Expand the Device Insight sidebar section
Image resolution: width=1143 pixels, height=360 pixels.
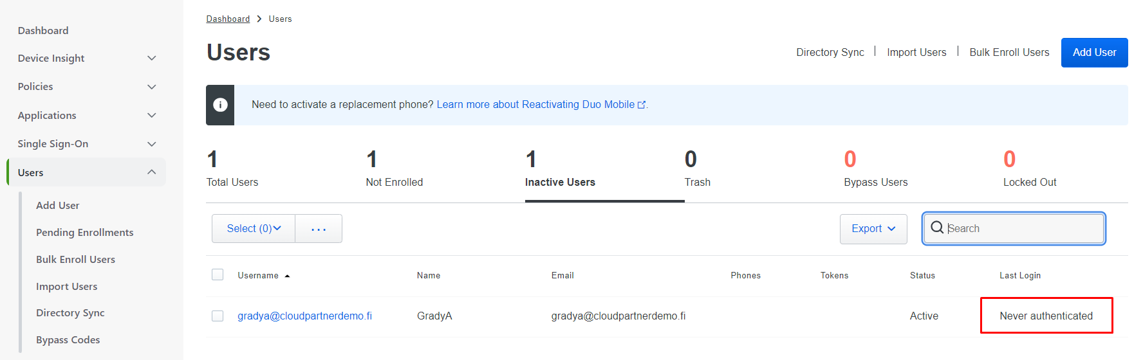[x=152, y=59]
